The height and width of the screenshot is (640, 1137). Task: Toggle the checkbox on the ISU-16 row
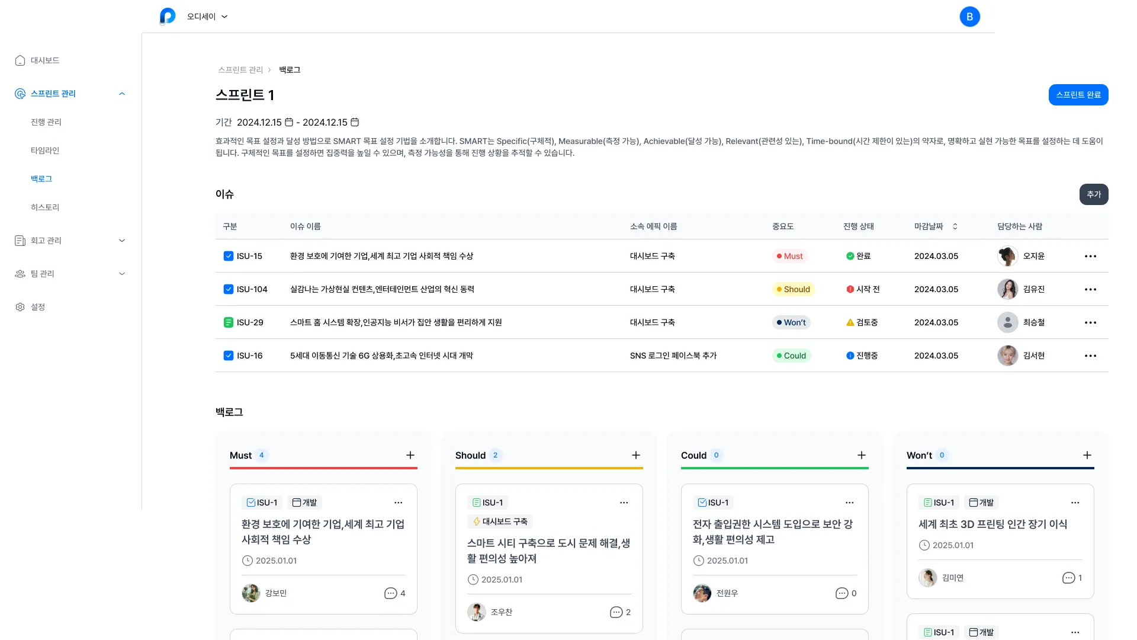(x=229, y=356)
